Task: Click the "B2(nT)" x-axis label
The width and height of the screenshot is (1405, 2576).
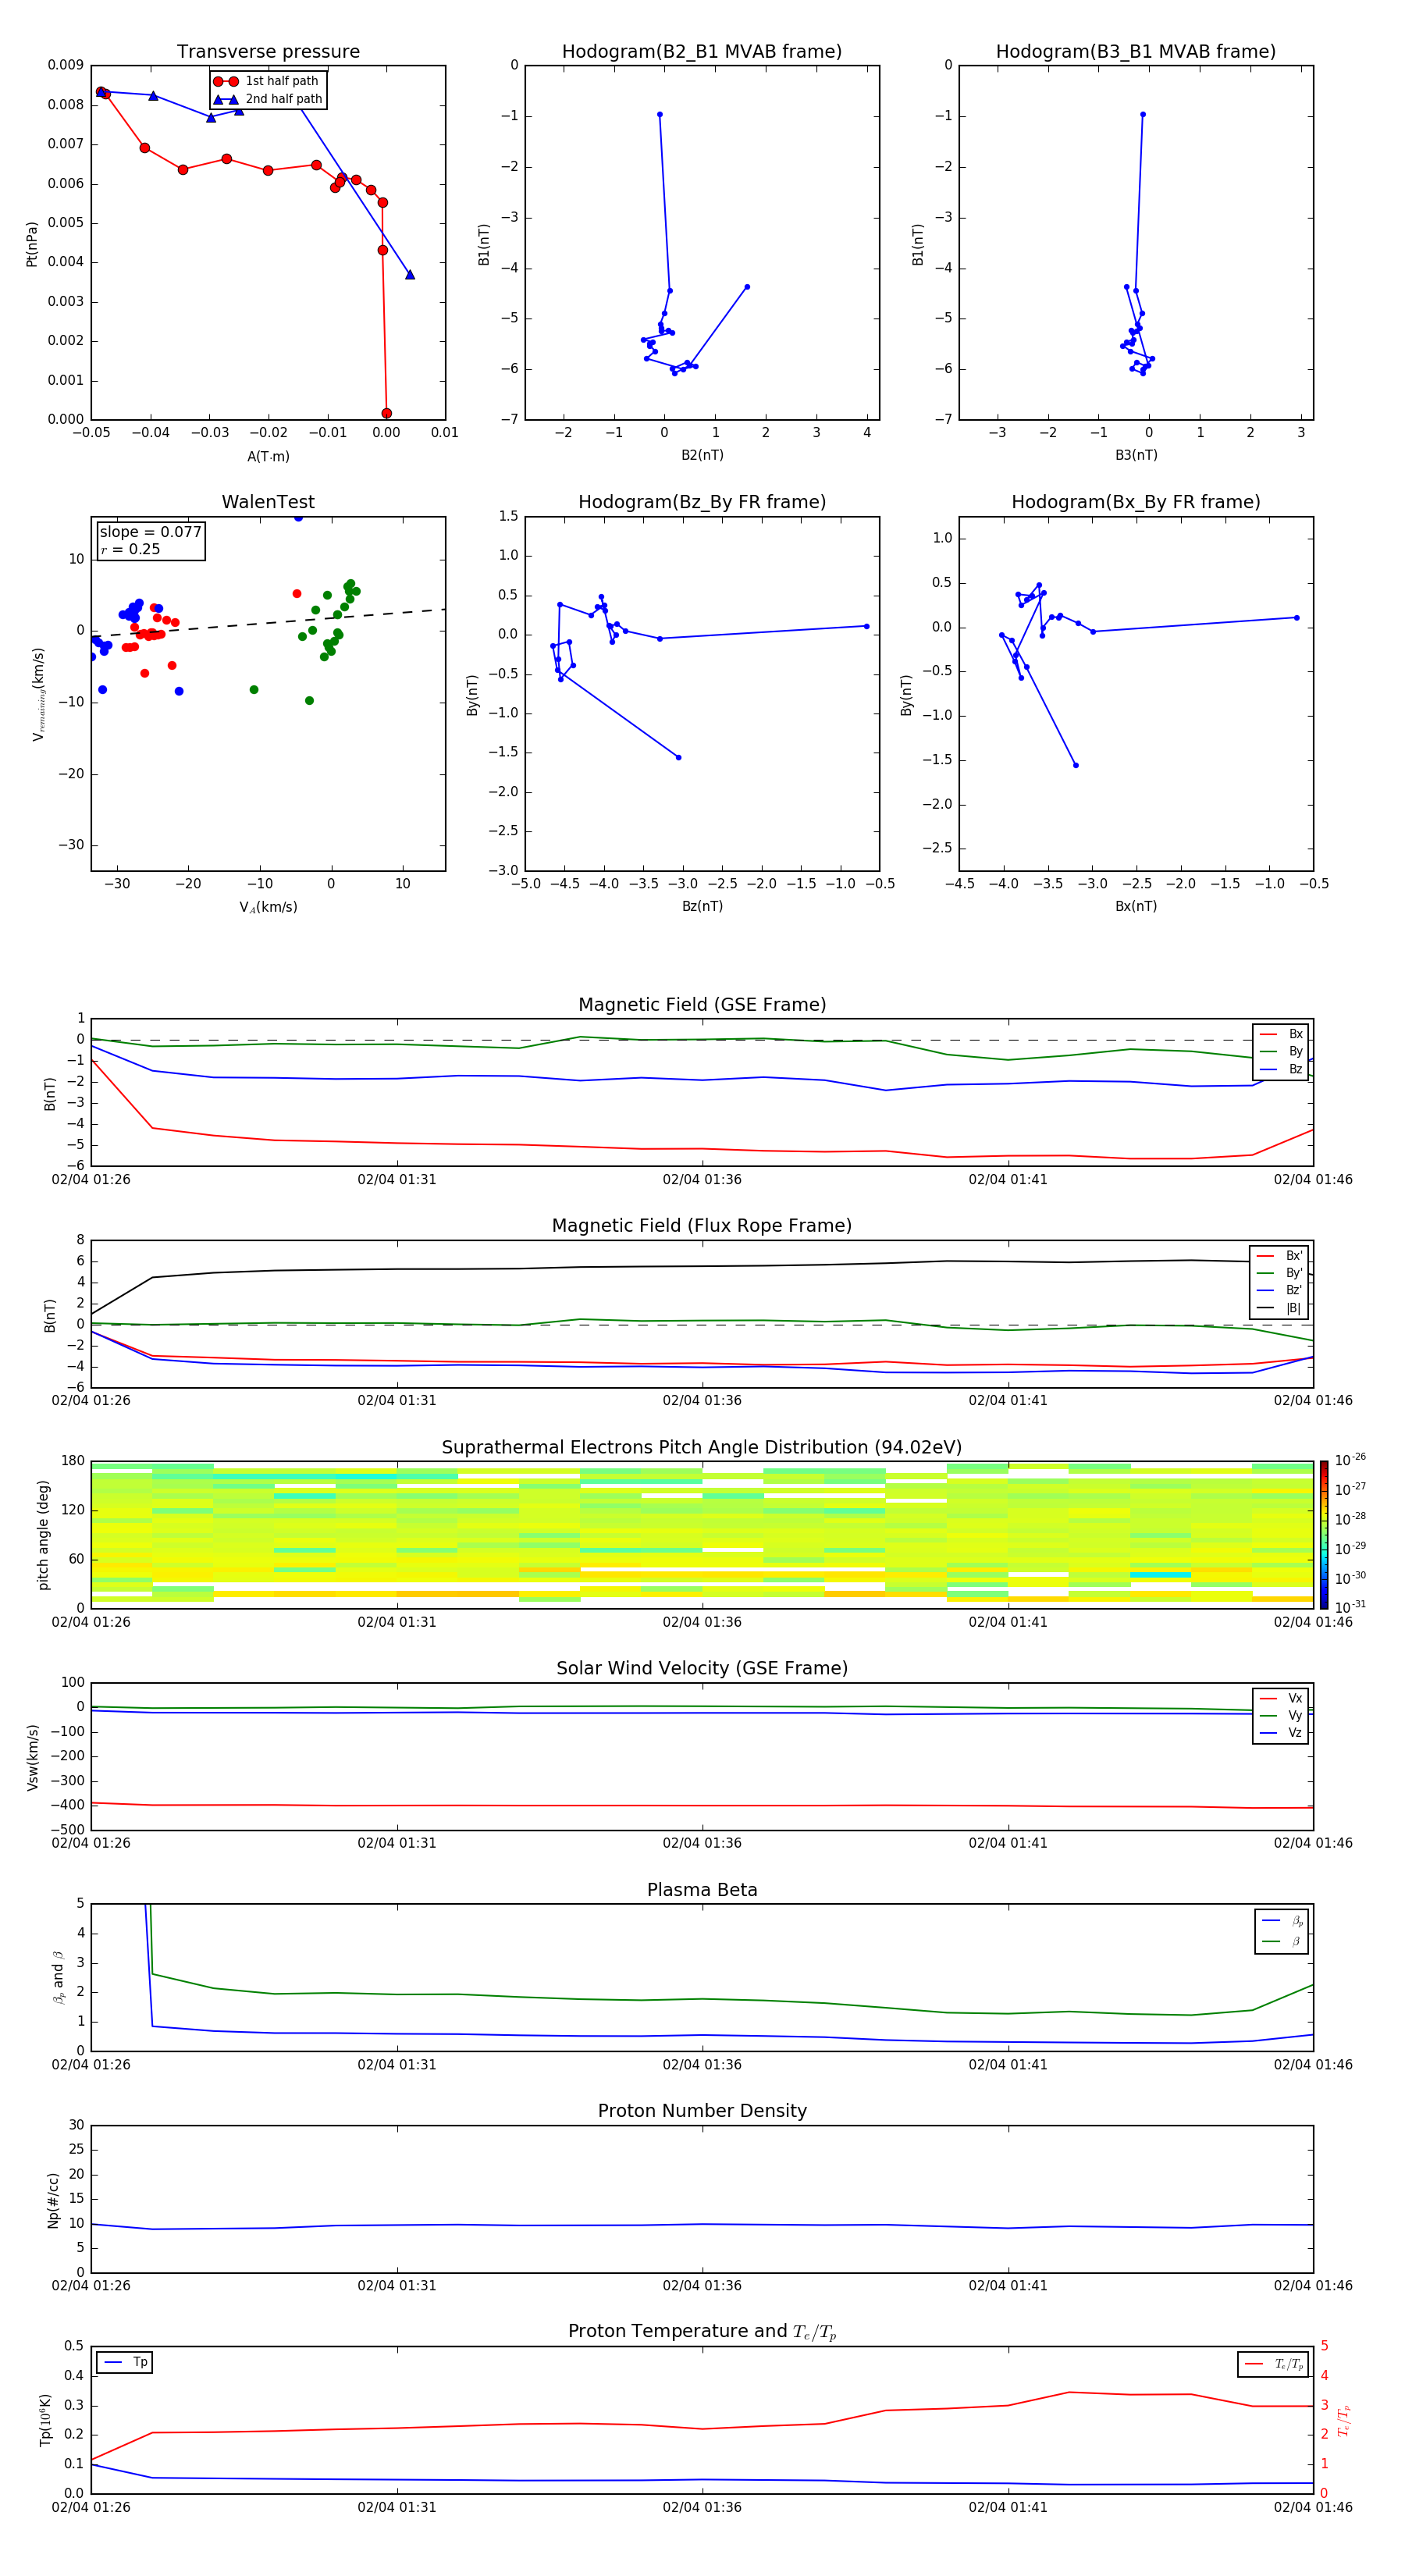Action: tap(702, 455)
